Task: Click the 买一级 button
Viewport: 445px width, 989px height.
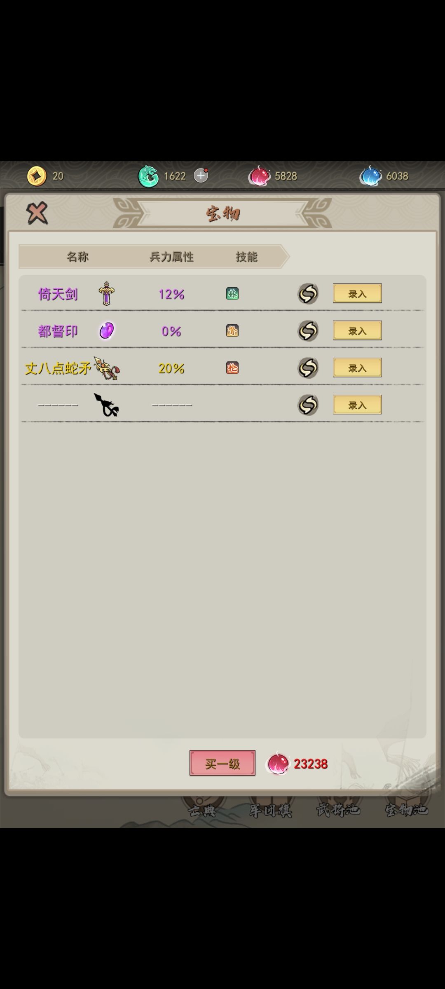Action: [222, 763]
